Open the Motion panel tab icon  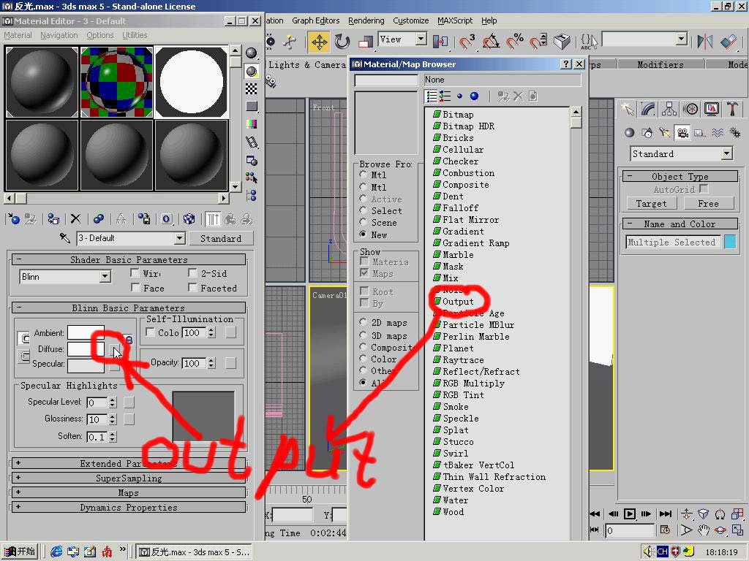(x=690, y=110)
